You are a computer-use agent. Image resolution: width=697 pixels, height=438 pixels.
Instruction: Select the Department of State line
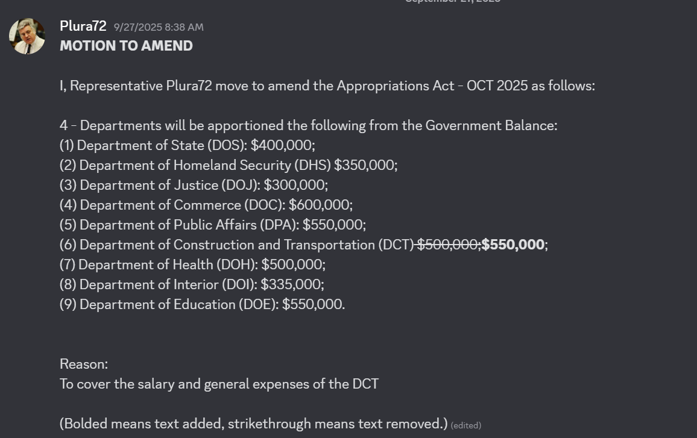pyautogui.click(x=187, y=145)
